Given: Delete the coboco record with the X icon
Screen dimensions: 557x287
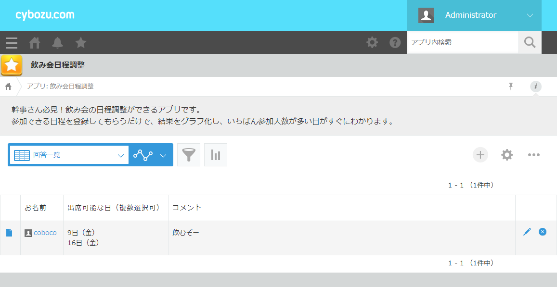Looking at the screenshot, I should 543,232.
